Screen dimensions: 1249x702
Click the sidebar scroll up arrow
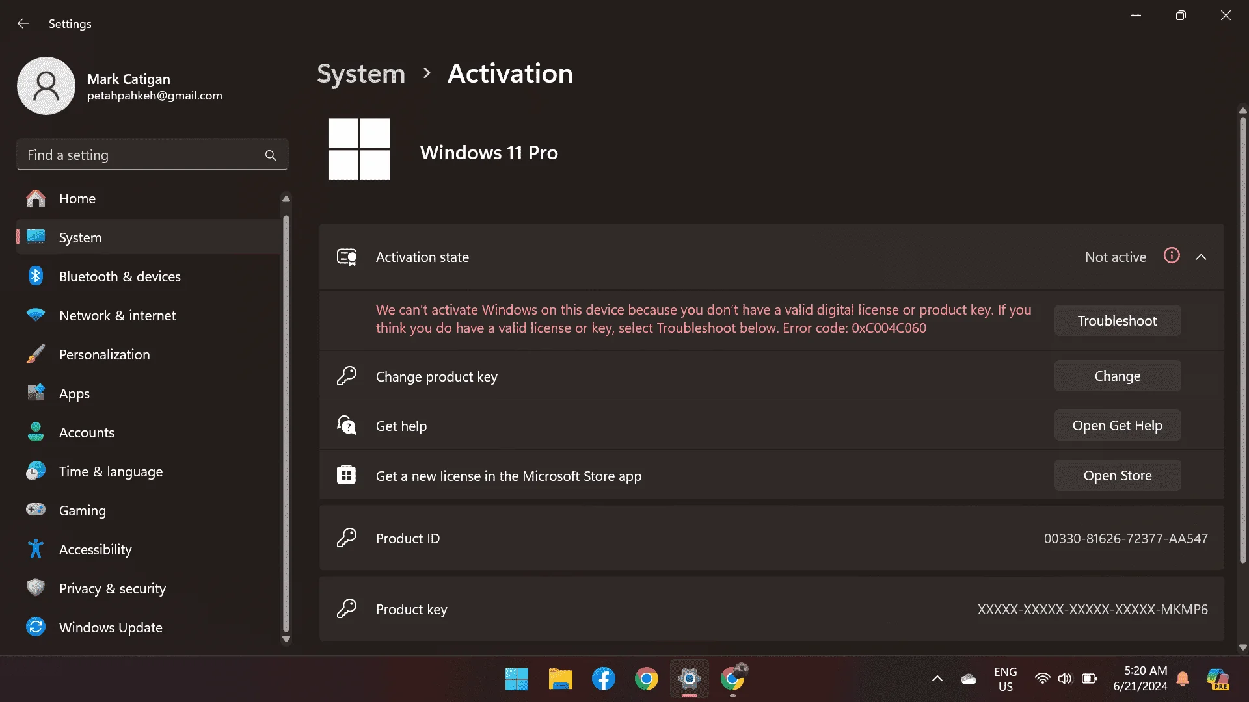tap(286, 199)
